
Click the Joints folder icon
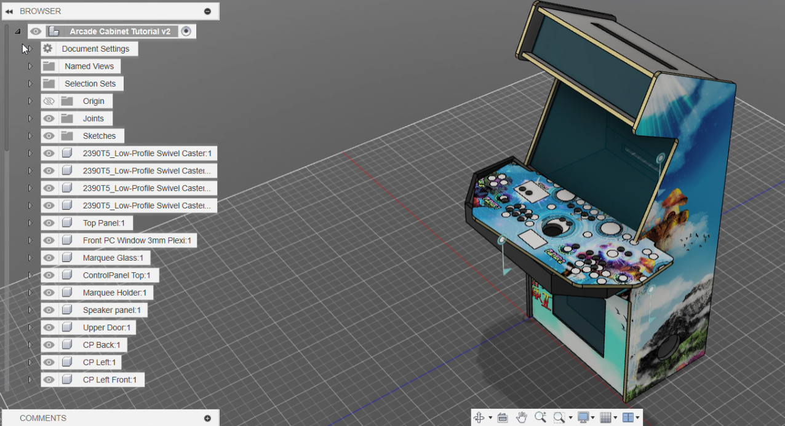click(66, 118)
